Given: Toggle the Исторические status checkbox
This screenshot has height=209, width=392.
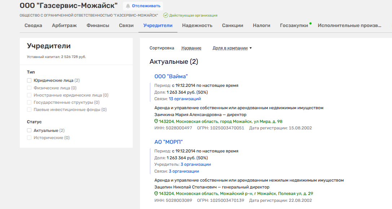Looking at the screenshot, I should click(29, 138).
